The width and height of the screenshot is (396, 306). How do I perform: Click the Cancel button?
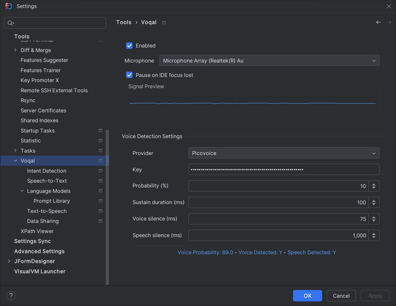341,296
